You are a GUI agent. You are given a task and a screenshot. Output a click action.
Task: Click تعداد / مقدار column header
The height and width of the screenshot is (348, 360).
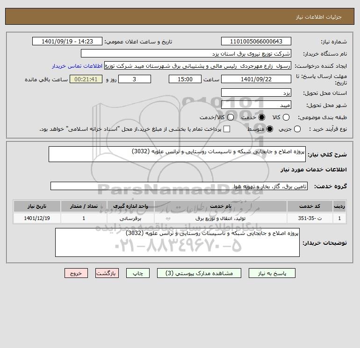[x=84, y=206]
